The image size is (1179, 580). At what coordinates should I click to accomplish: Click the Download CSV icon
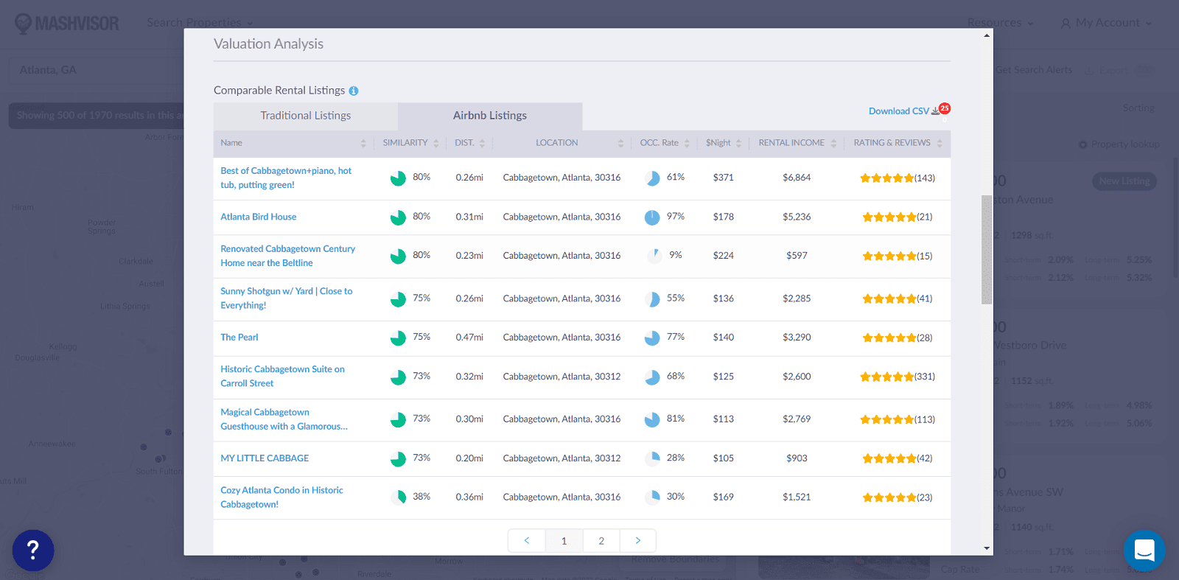936,111
